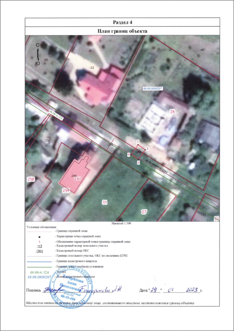
Task: Click the black dot legend symbol
Action: [x=39, y=237]
